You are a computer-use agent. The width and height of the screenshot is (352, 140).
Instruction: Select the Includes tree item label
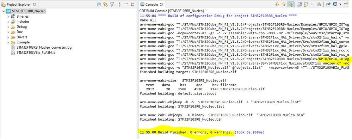(23, 22)
